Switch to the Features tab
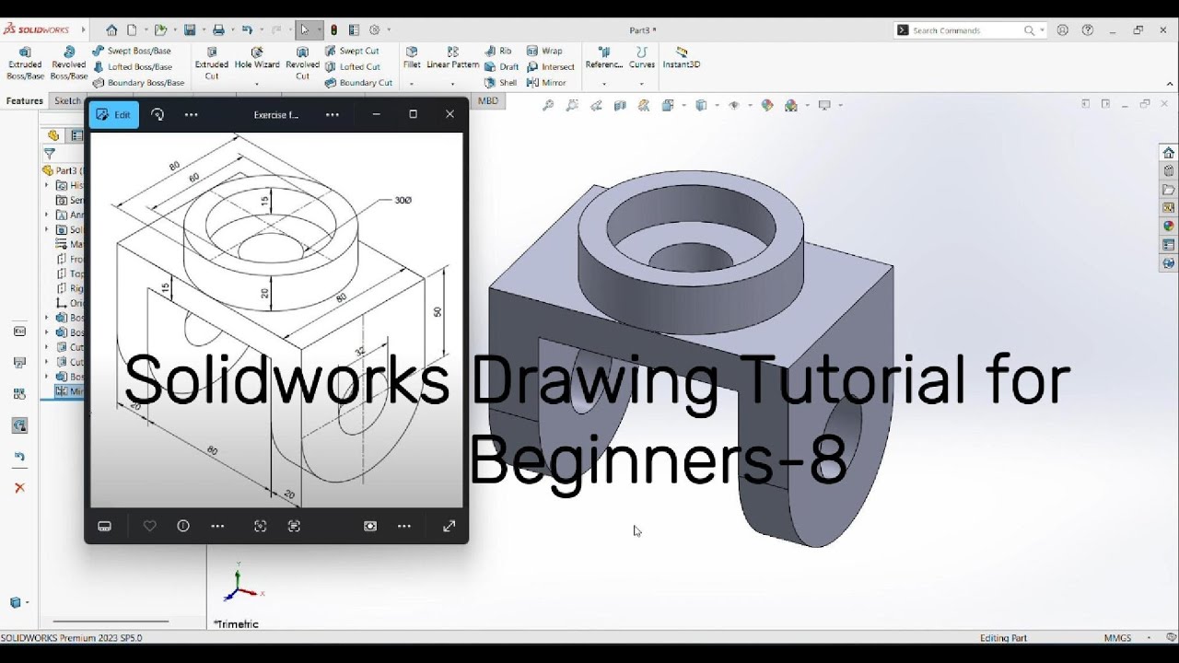 coord(25,101)
